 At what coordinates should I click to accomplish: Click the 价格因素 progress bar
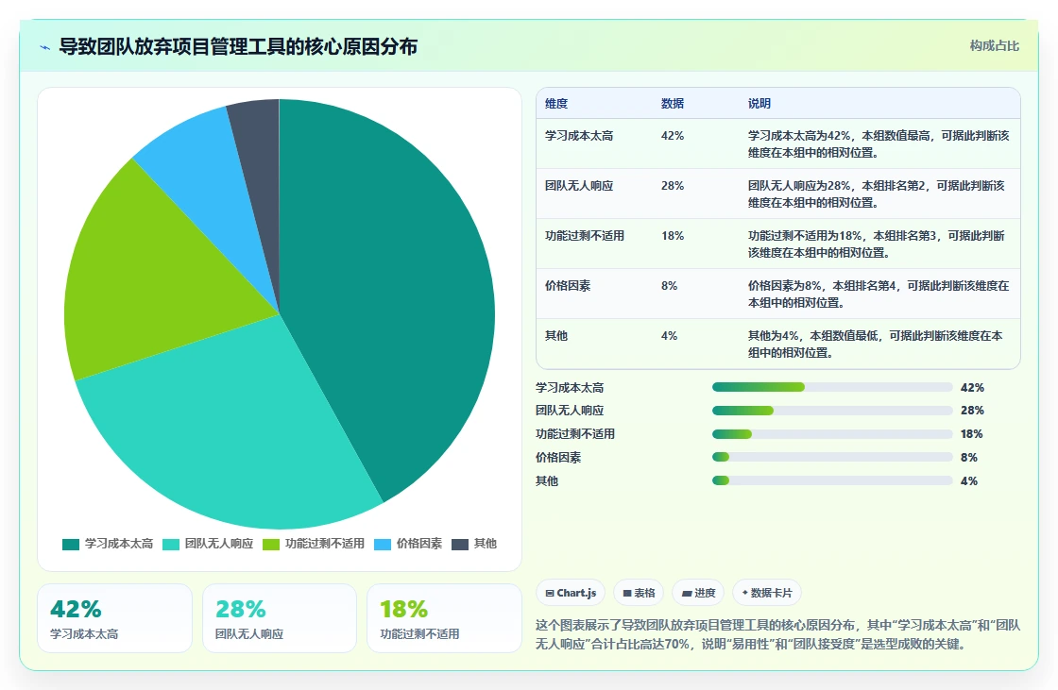[x=832, y=457]
